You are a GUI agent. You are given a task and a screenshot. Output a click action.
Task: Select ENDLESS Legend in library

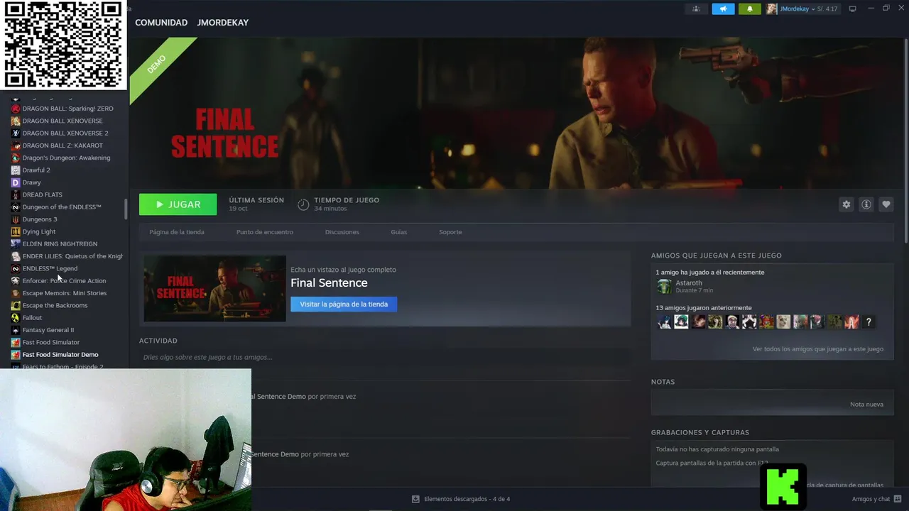tap(50, 268)
